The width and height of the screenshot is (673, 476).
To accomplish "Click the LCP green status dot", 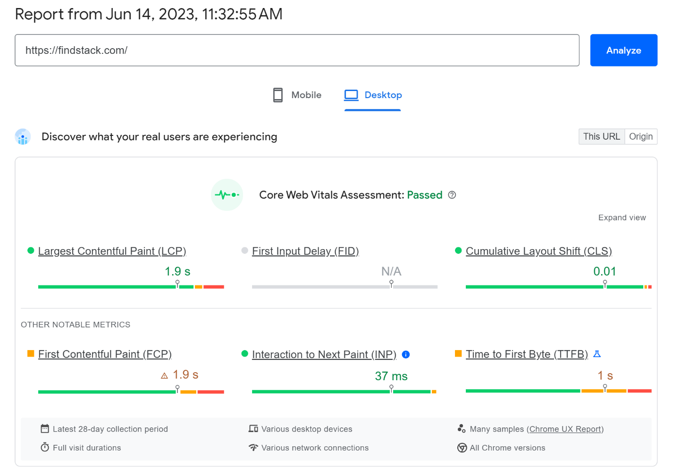I will [31, 251].
